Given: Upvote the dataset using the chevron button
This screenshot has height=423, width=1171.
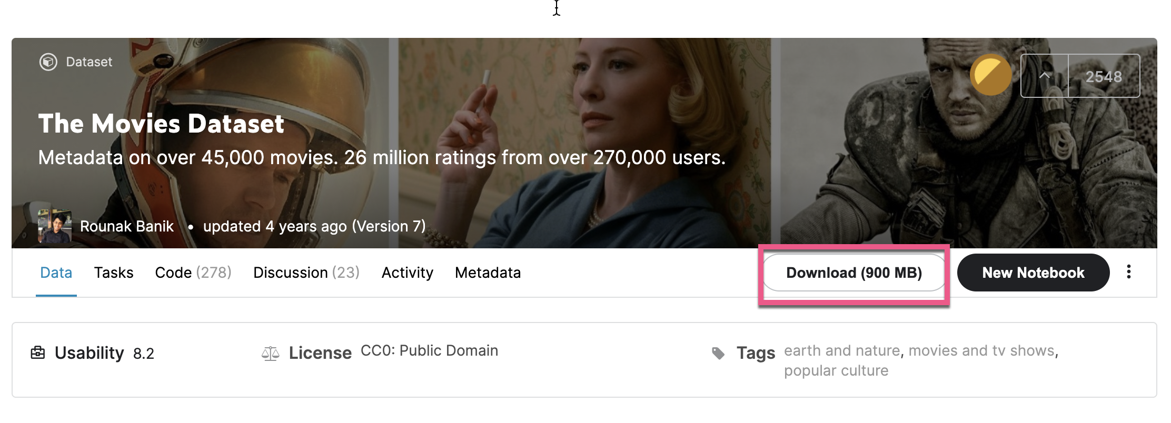Looking at the screenshot, I should (1044, 75).
